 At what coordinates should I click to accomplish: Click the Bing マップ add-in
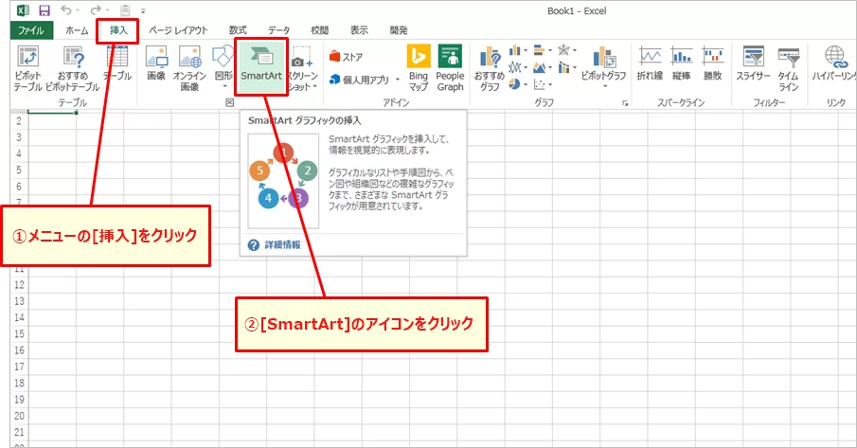[419, 68]
